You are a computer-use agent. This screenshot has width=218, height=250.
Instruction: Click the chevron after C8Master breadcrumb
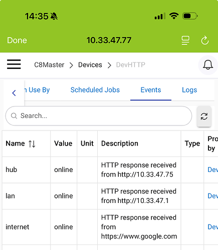71,65
